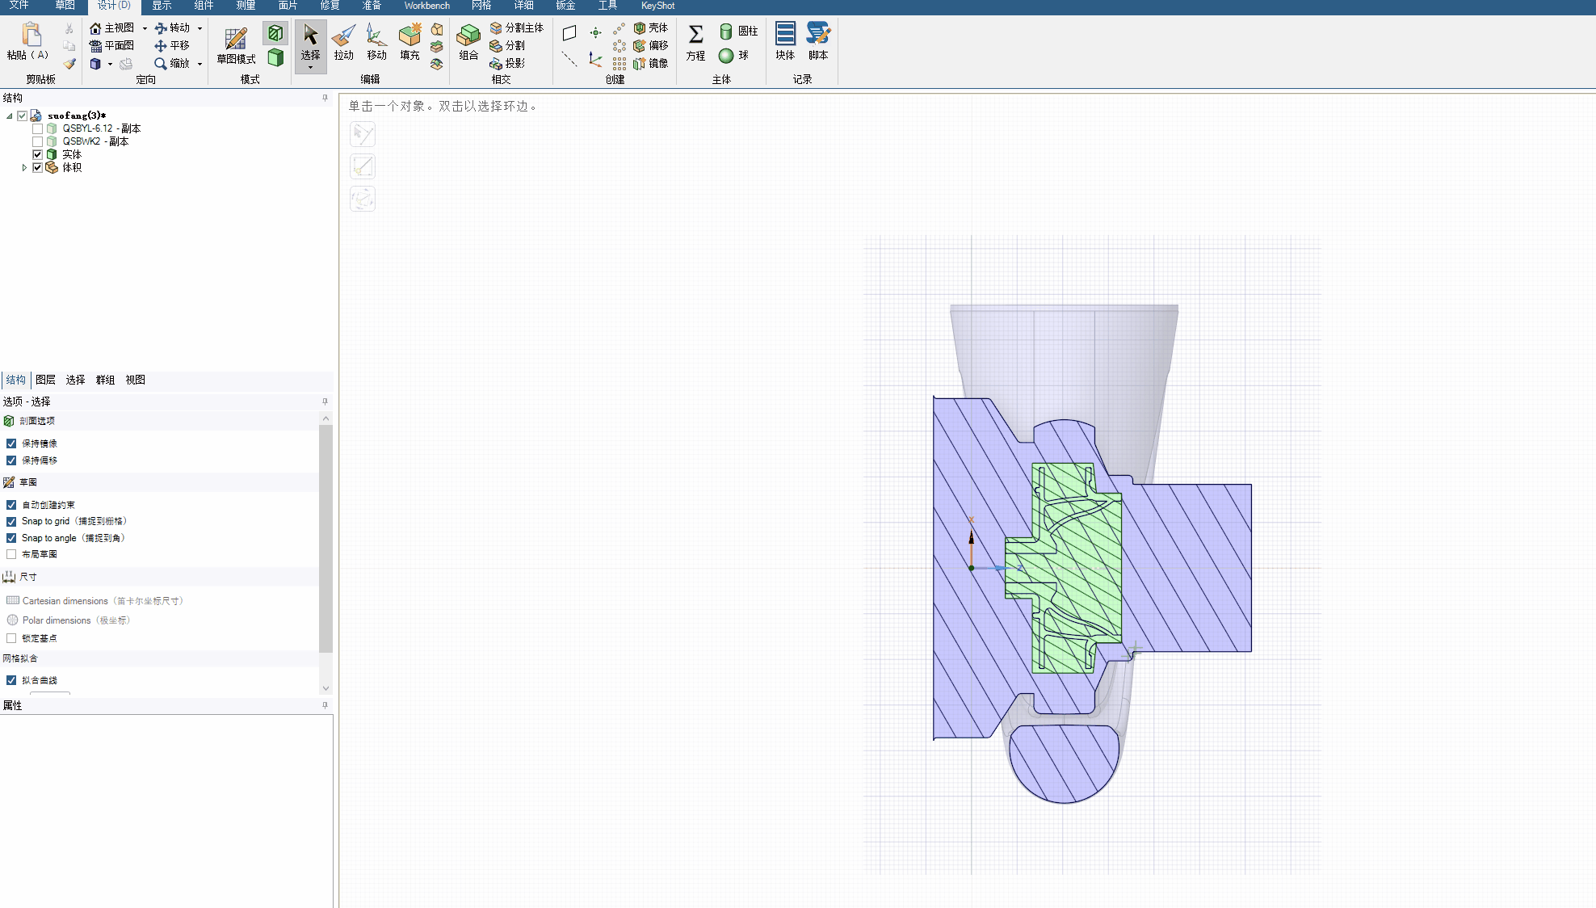Select the Axis creation dashed line icon
The image size is (1596, 908).
tap(569, 59)
